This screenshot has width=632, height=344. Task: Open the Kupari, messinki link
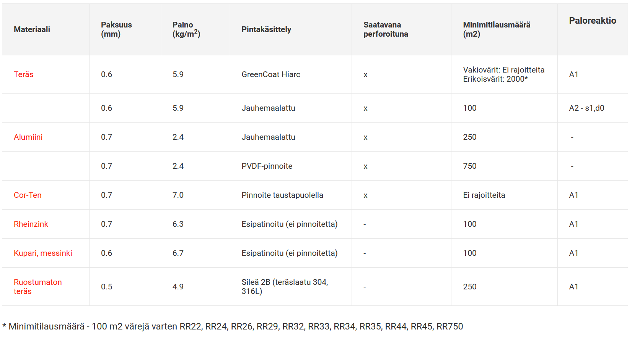(x=43, y=253)
